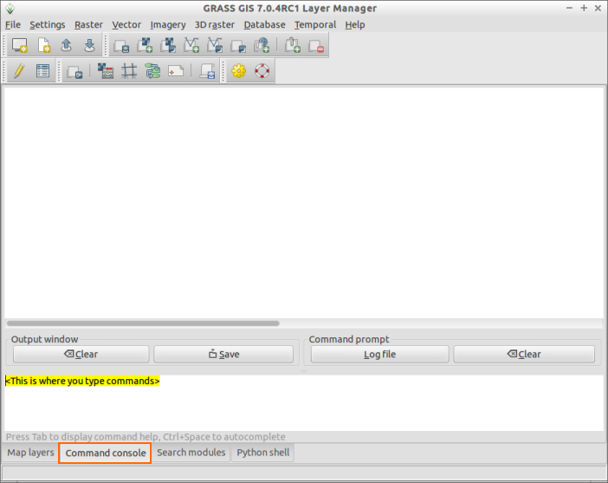Viewport: 608px width, 483px height.
Task: Add vector map layer
Action: (x=191, y=45)
